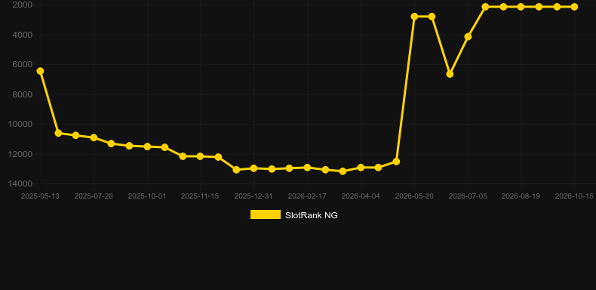Click the 6000 y-axis label

(x=23, y=64)
